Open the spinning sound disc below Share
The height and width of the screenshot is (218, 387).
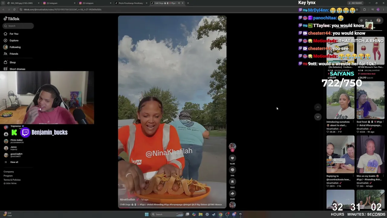click(x=232, y=205)
